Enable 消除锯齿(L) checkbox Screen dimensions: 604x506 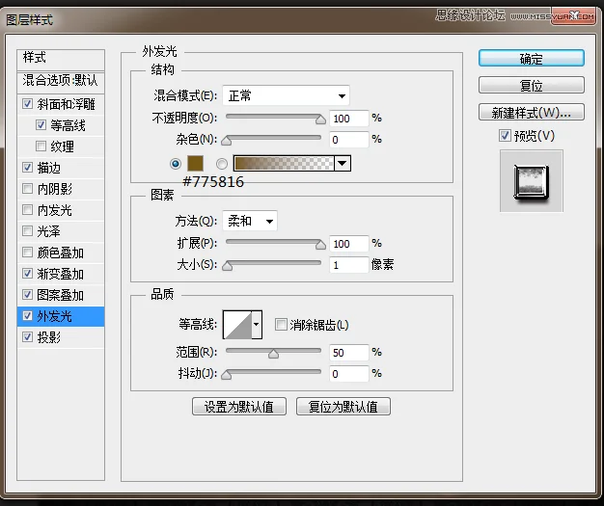pyautogui.click(x=281, y=325)
